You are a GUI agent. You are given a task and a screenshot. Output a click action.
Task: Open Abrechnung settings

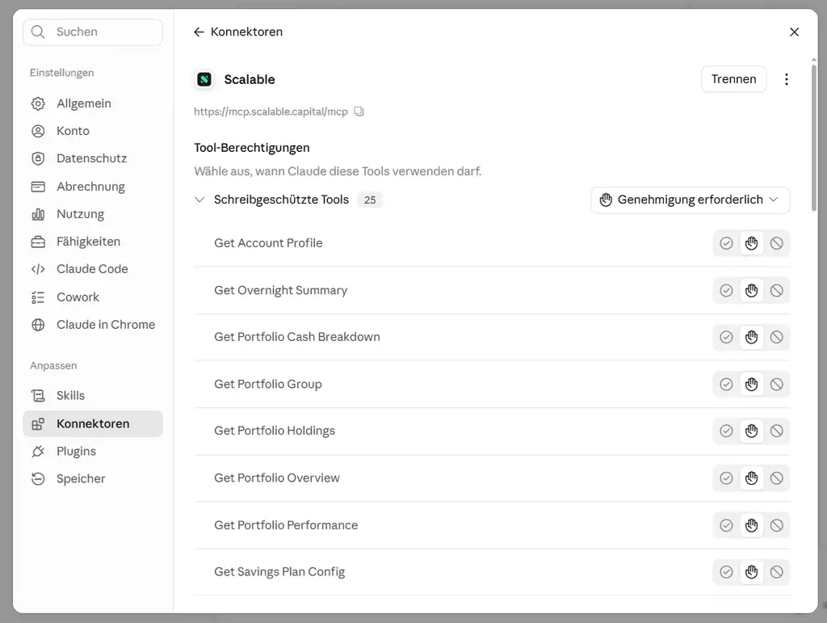pos(93,187)
